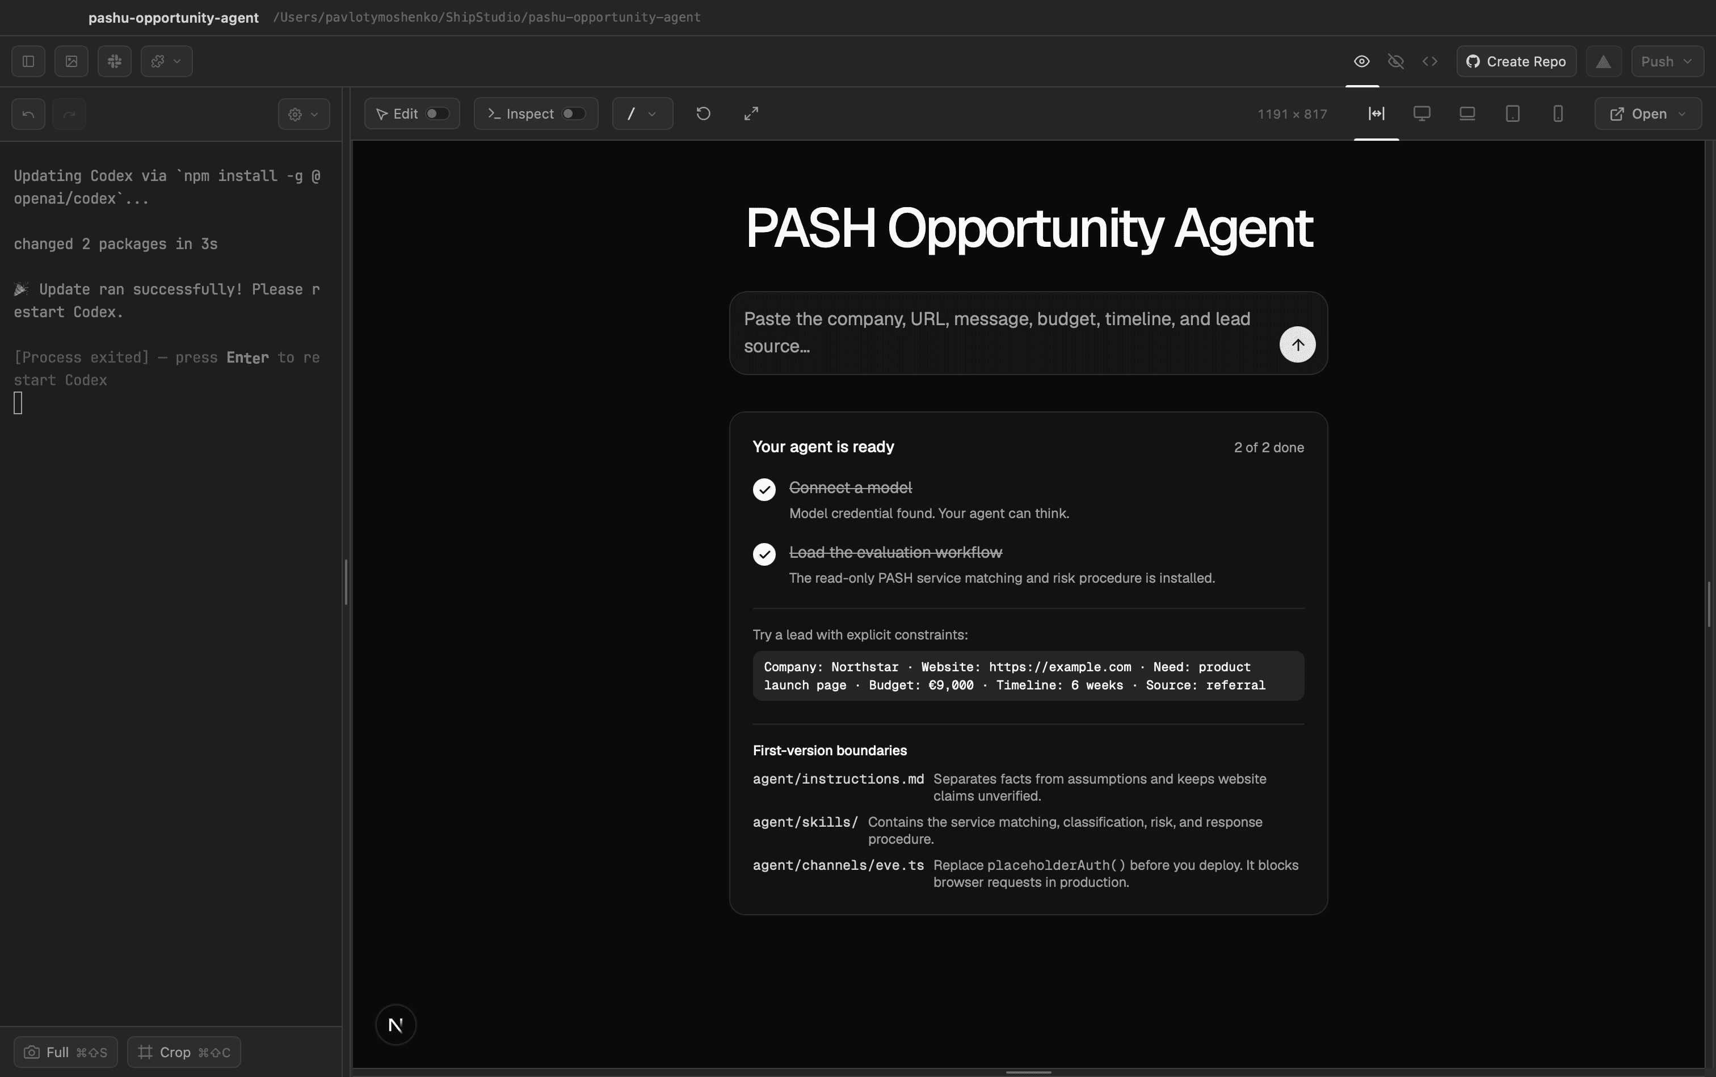Click agent/channels/eve.ts label

pyautogui.click(x=838, y=865)
